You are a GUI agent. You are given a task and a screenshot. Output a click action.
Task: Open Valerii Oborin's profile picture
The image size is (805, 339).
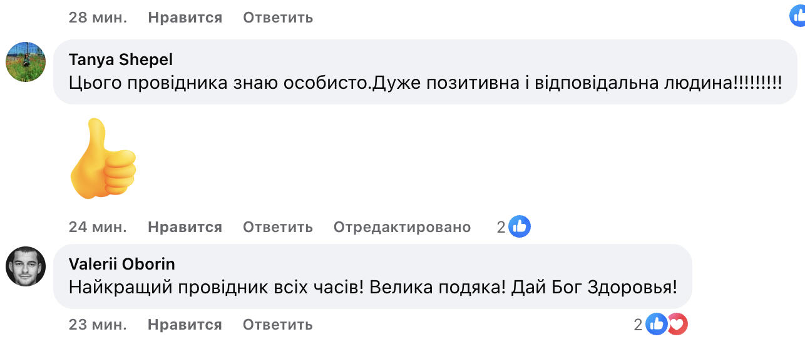coord(26,266)
